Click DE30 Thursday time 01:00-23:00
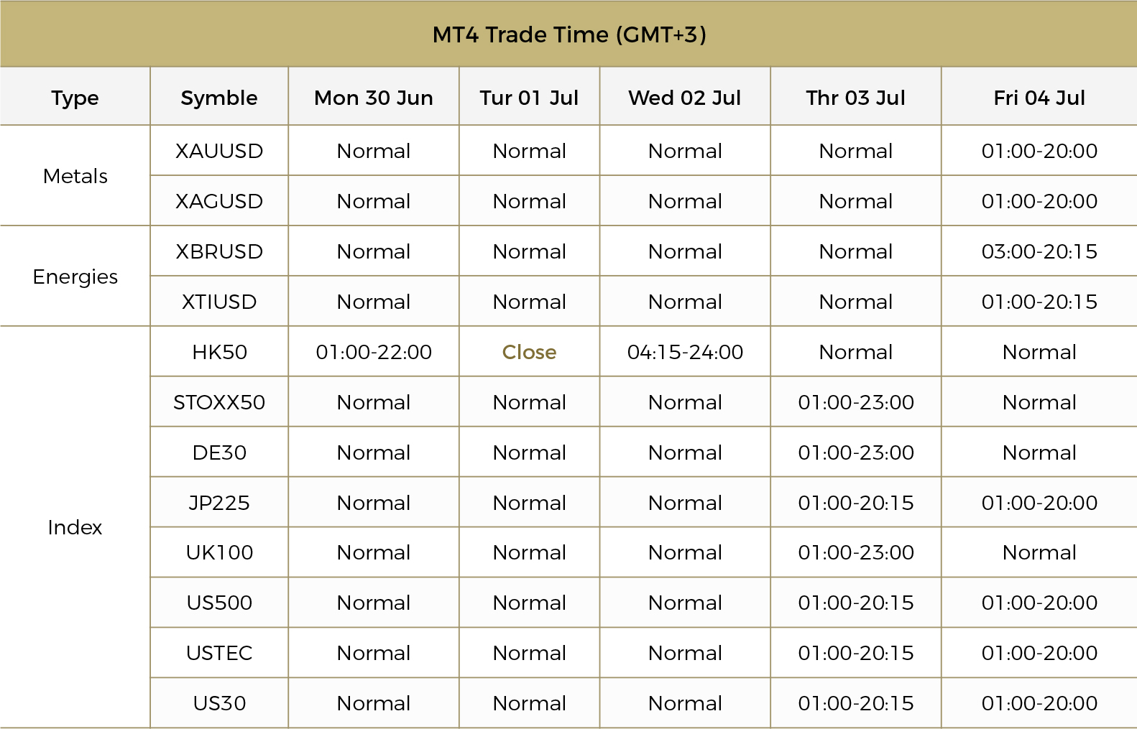 [x=856, y=452]
